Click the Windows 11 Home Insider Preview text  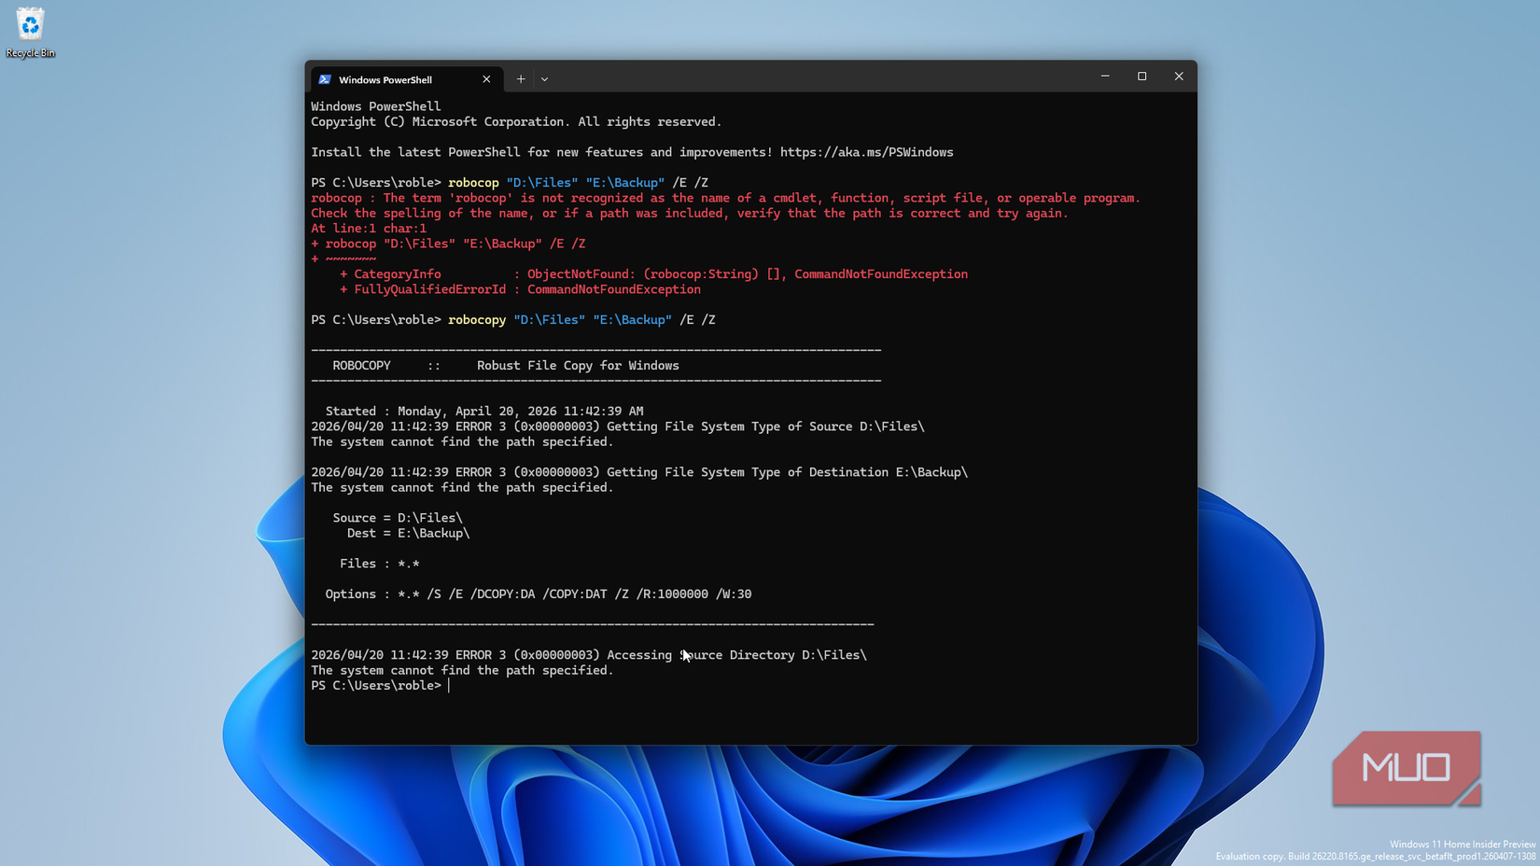[x=1462, y=845]
